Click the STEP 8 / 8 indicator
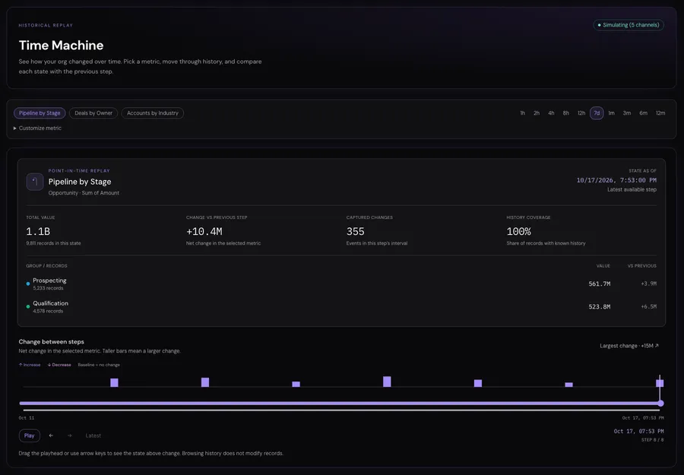The height and width of the screenshot is (475, 684). tap(653, 440)
